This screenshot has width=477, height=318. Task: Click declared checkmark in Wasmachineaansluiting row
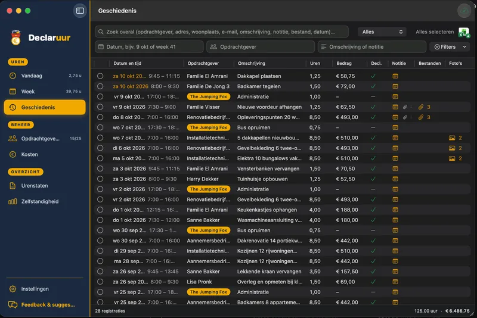(x=373, y=220)
